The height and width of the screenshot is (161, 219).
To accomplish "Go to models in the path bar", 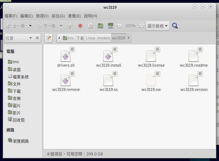I will [x=104, y=38].
